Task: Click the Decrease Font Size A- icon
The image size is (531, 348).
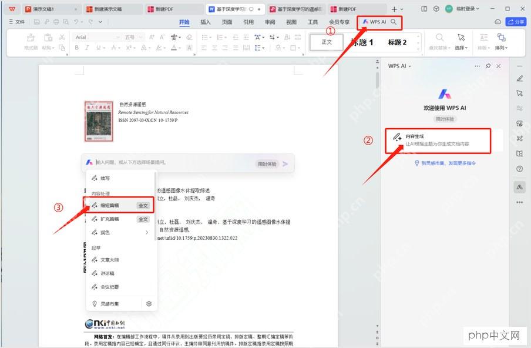Action: point(162,37)
